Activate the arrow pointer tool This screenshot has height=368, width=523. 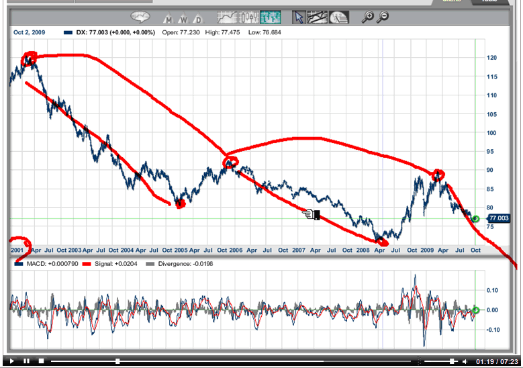point(299,17)
